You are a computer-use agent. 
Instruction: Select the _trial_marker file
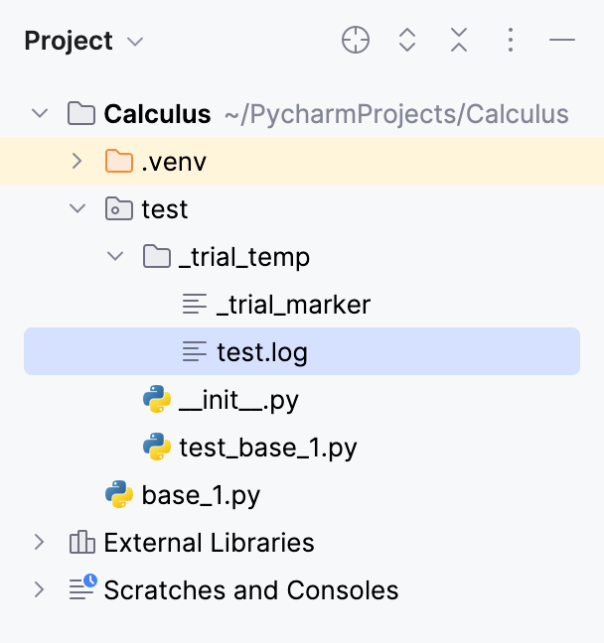pyautogui.click(x=293, y=305)
